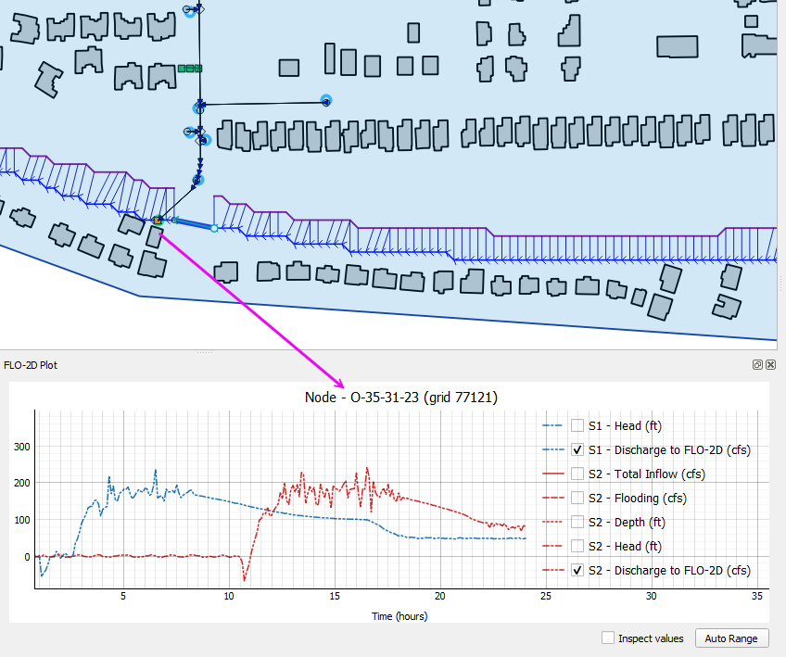The height and width of the screenshot is (657, 786).
Task: Enable S1 - Head (ft) series
Action: point(577,425)
